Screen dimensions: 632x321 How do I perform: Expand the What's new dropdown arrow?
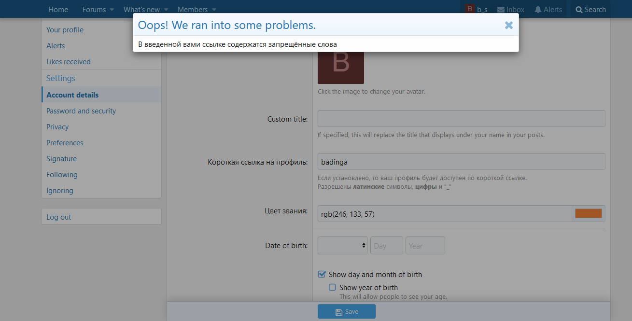click(x=166, y=10)
